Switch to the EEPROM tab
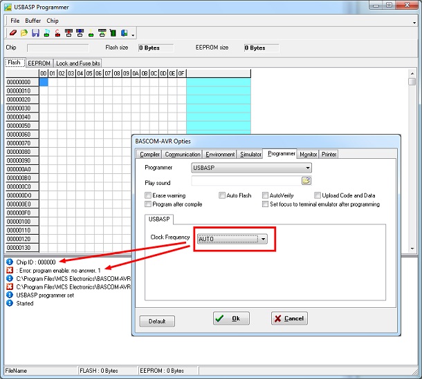This screenshot has height=379, width=422. (x=39, y=64)
